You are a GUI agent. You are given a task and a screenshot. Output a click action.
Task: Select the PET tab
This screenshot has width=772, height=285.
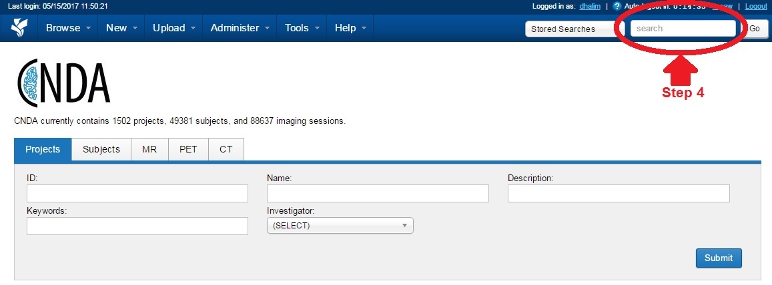(x=188, y=149)
